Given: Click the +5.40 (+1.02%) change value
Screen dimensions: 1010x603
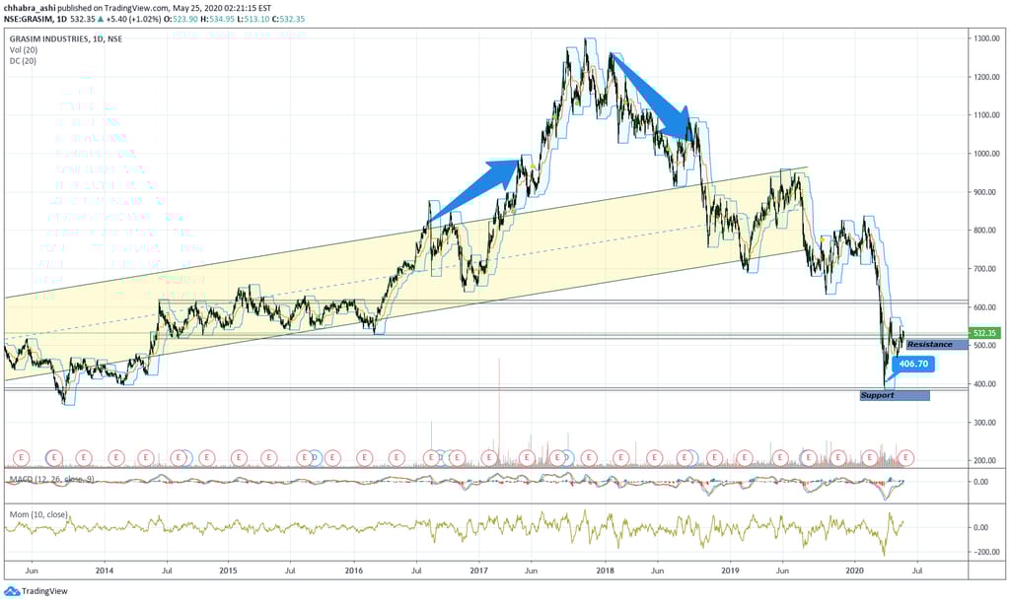Looking at the screenshot, I should 133,20.
